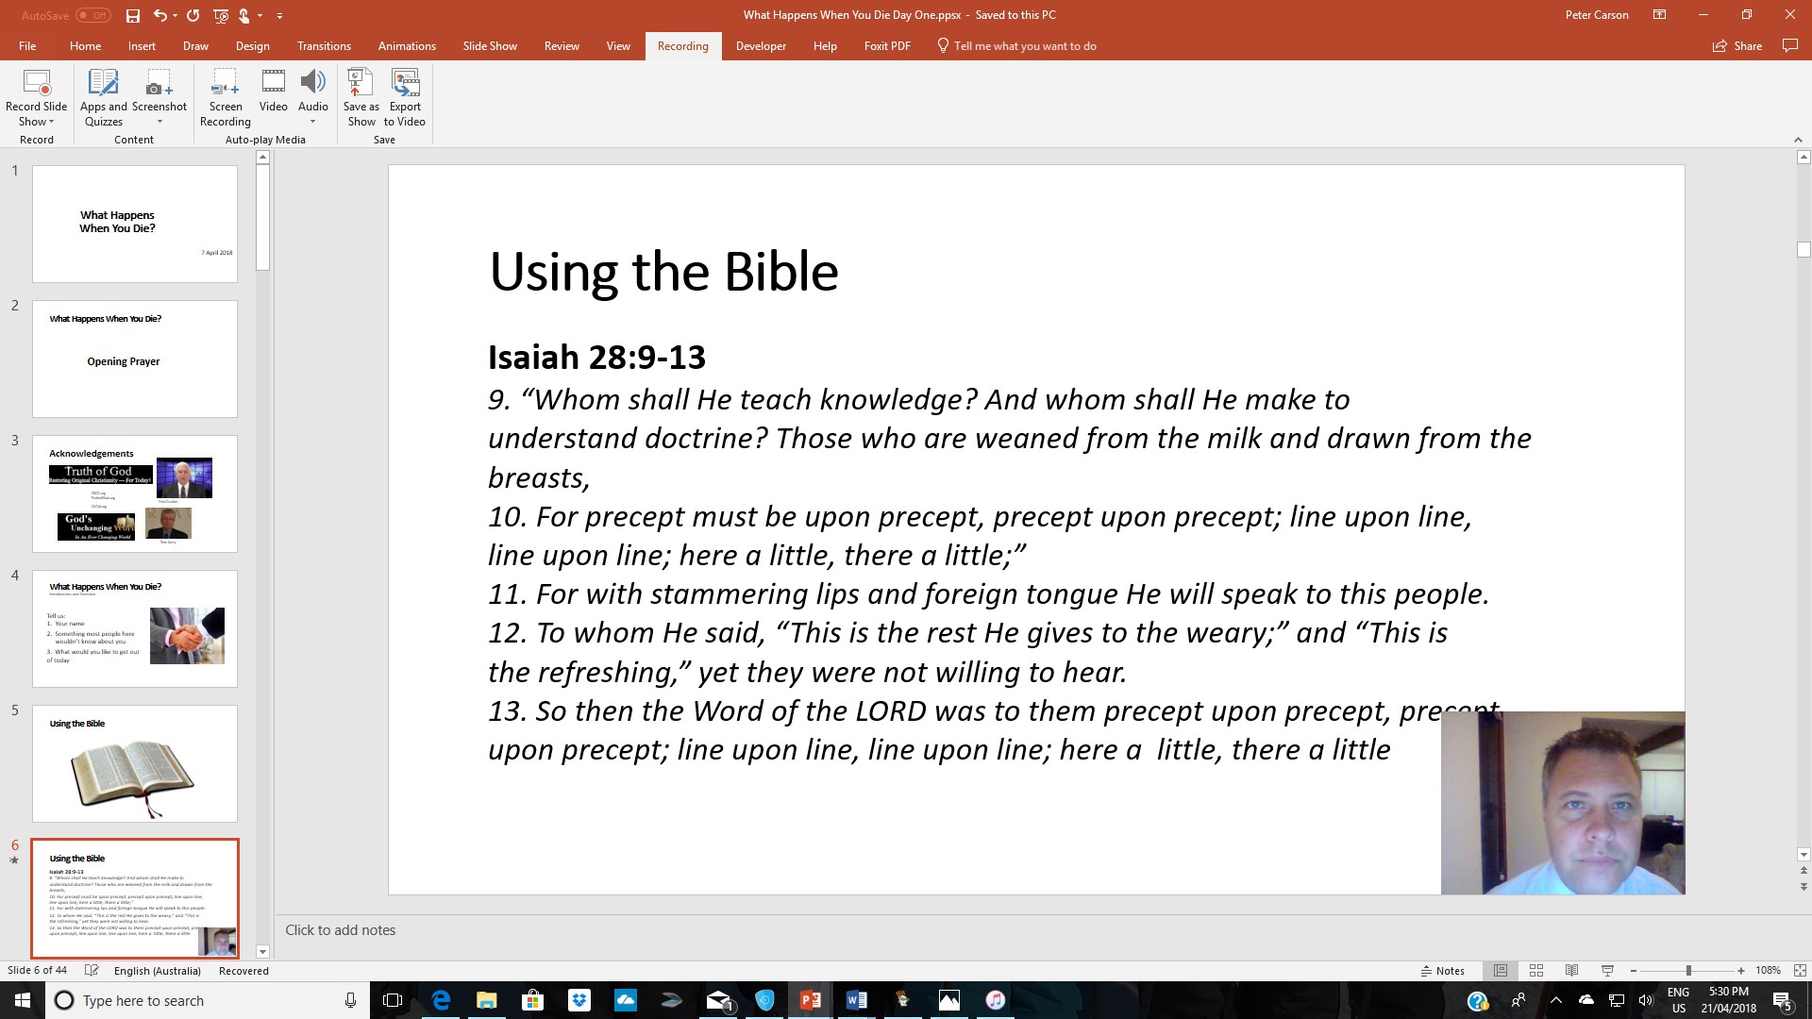Open Reading View from the status bar
1812x1019 pixels.
(x=1570, y=970)
